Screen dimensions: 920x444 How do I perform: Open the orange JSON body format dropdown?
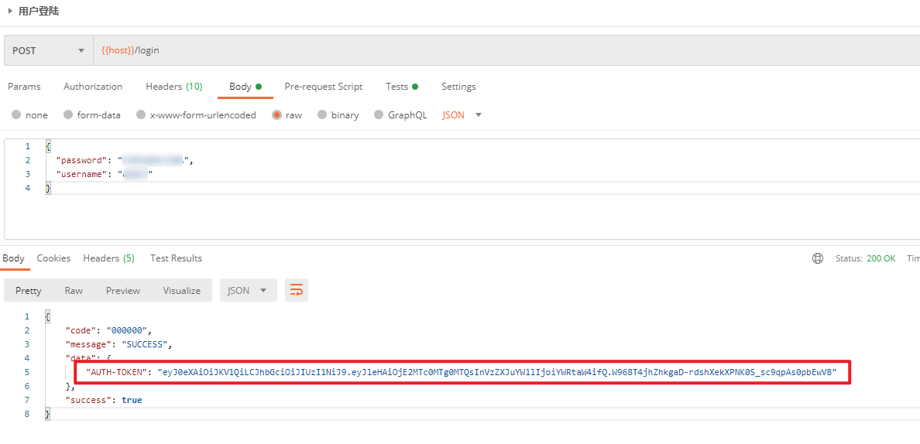point(462,115)
